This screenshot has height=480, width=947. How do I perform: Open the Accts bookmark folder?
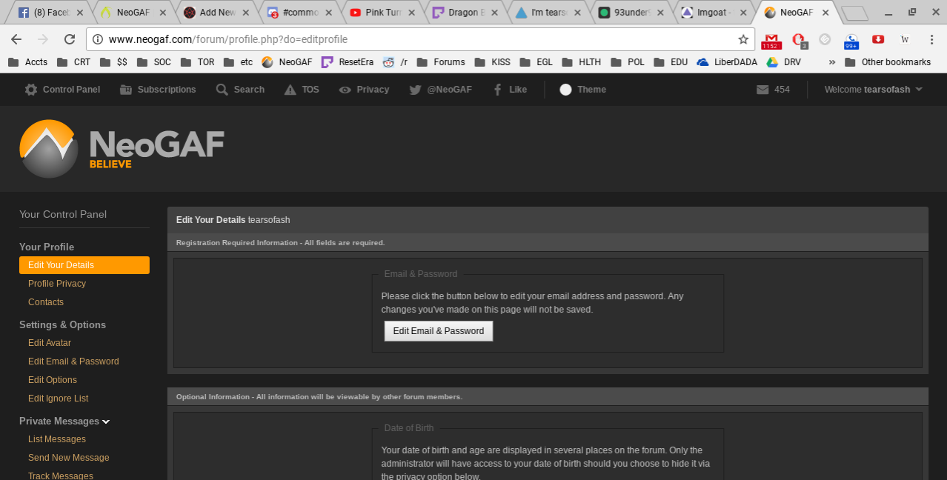pos(27,62)
